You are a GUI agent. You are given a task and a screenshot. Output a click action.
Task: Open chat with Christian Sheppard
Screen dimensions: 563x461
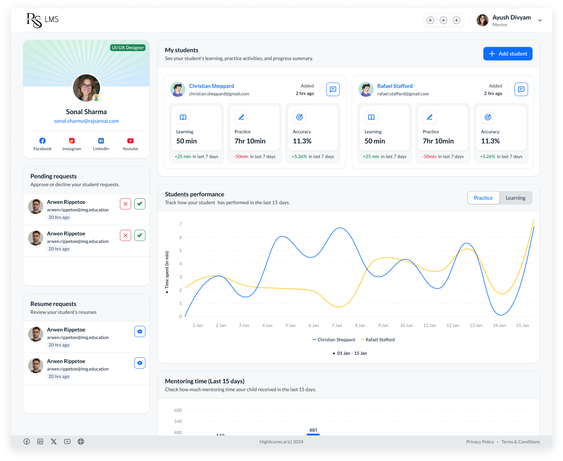pos(333,89)
